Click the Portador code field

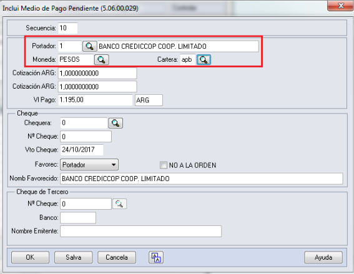pos(70,46)
